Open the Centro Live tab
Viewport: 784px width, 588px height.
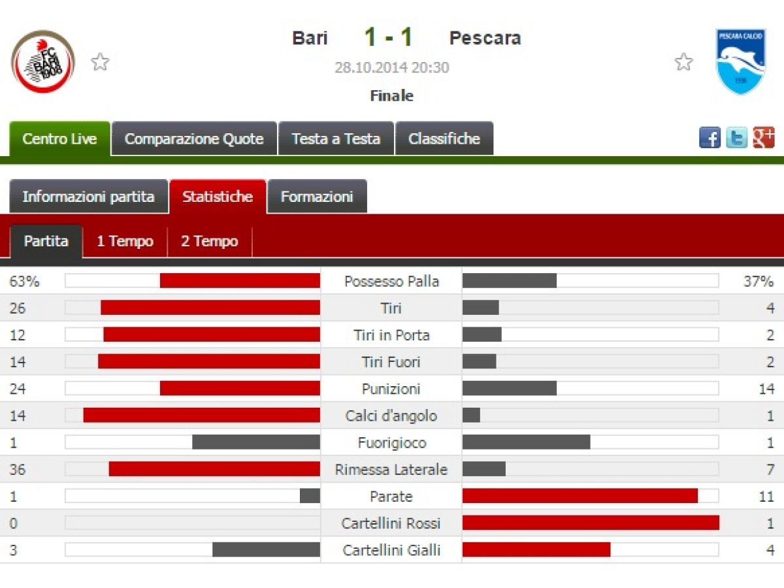(x=59, y=139)
